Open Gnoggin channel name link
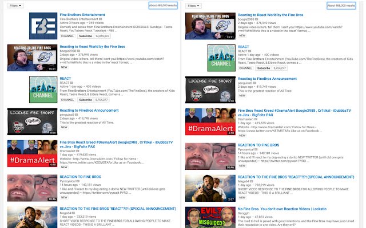The width and height of the screenshot is (366, 228). 244,213
